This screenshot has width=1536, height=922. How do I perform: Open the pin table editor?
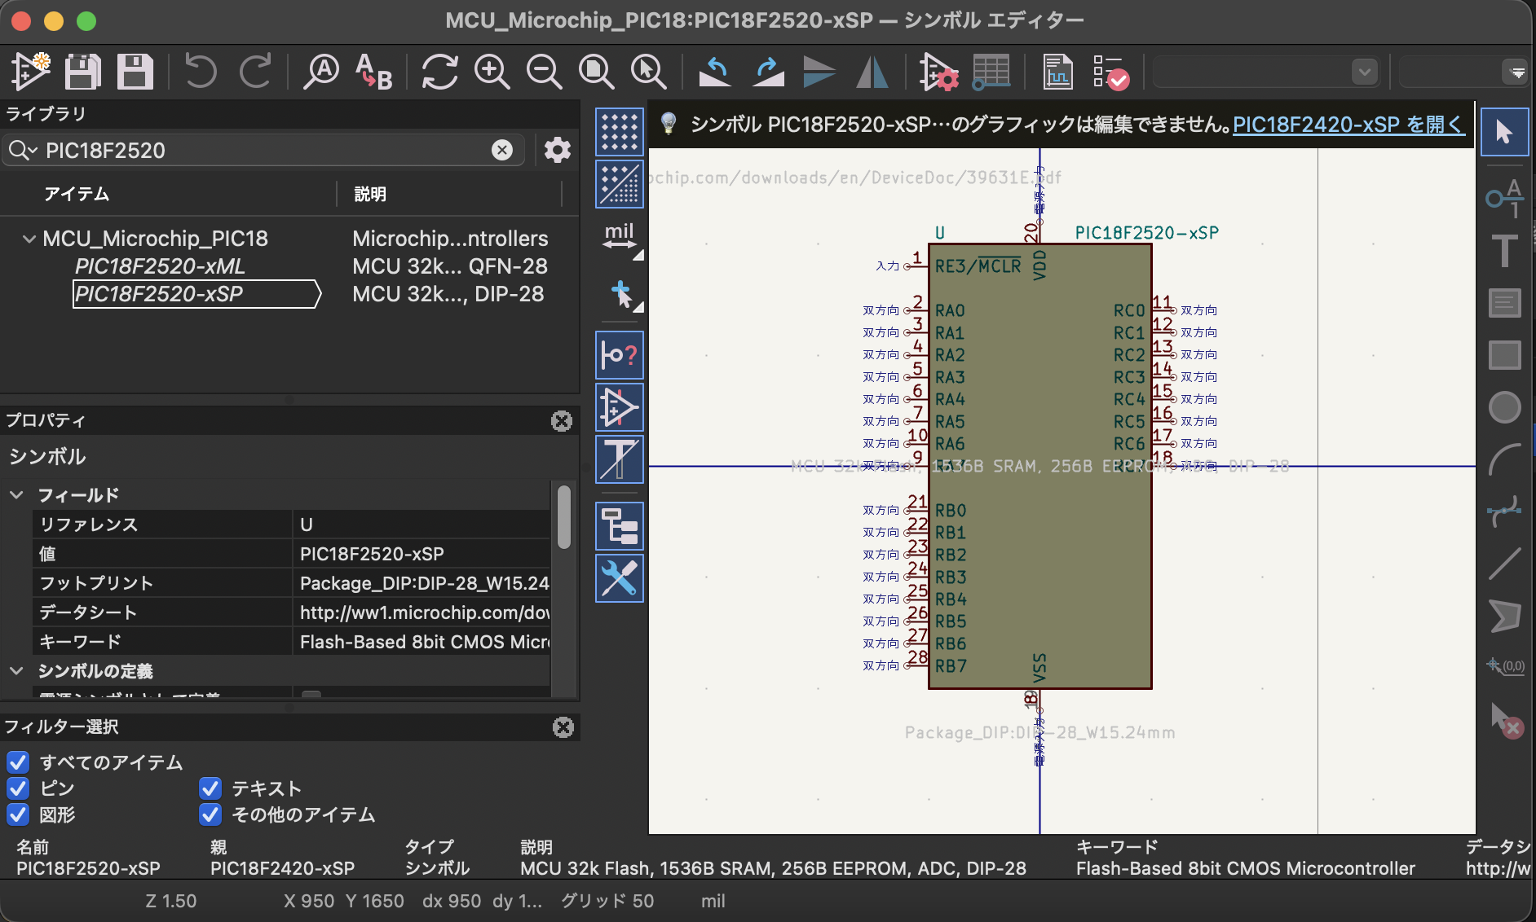pos(991,72)
